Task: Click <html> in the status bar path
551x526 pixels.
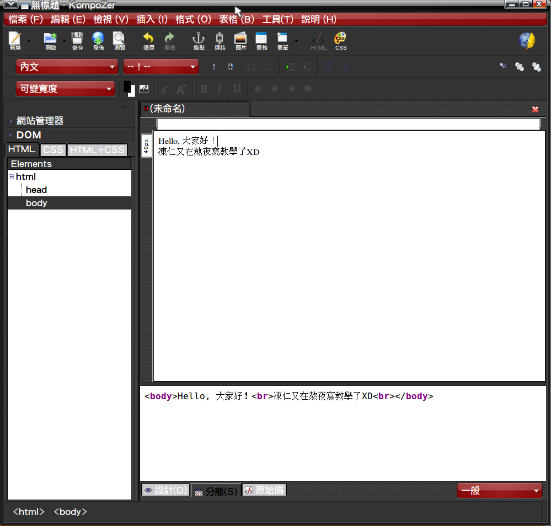Action: click(x=29, y=512)
